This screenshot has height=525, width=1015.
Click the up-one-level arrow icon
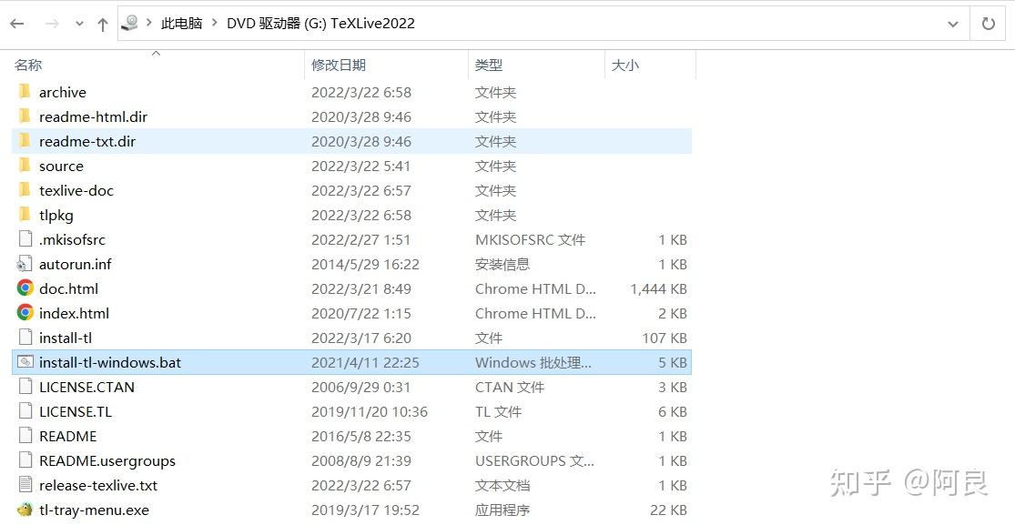(102, 23)
